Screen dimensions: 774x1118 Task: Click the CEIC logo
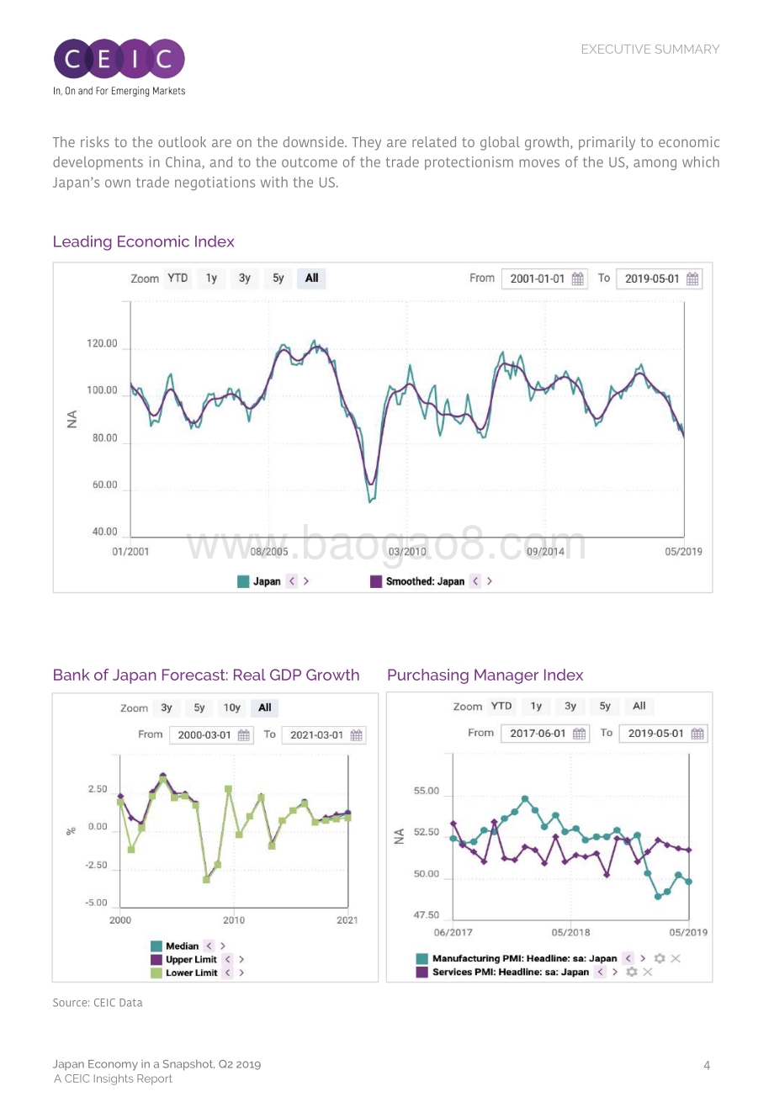coord(119,66)
